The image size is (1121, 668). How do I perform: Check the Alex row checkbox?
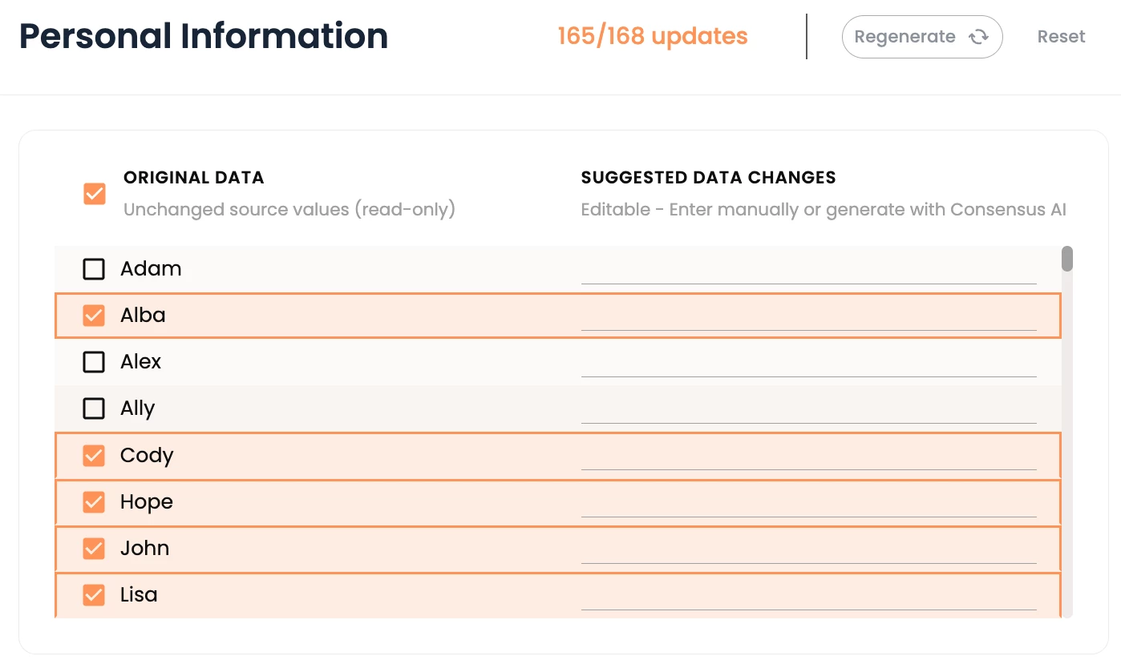coord(94,362)
